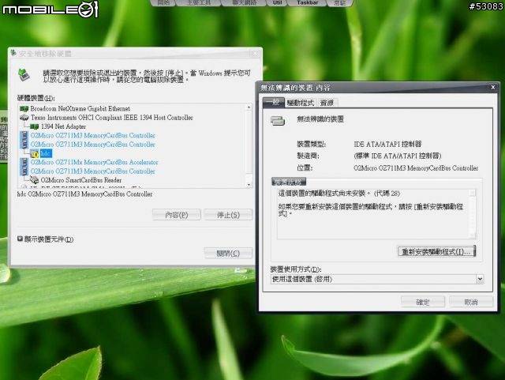The image size is (505, 380).
Task: Open the 裝置使用方式 dropdown
Action: click(x=377, y=279)
